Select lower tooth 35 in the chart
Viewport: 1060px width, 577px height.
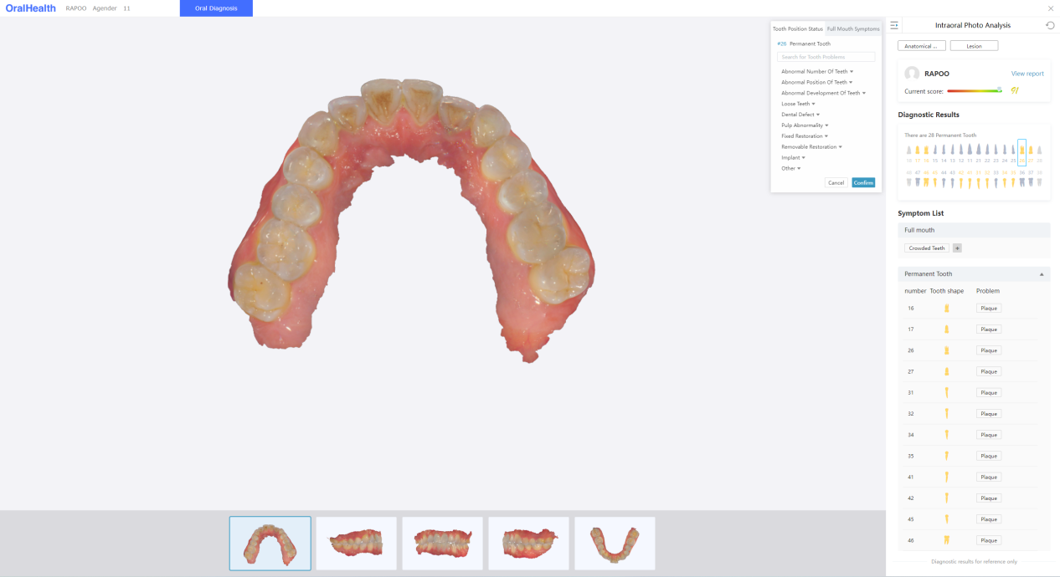click(1013, 179)
